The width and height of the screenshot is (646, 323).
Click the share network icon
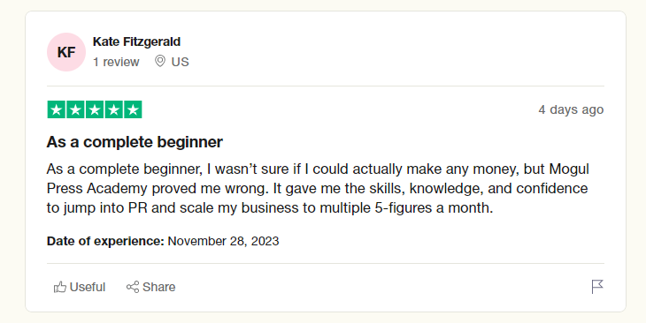coord(133,287)
